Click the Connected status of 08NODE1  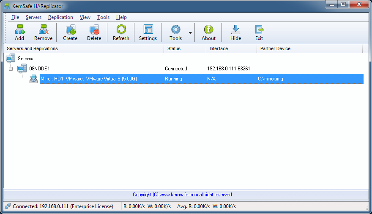[176, 69]
